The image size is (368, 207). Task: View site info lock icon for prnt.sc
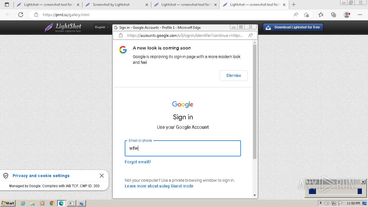coord(36,15)
